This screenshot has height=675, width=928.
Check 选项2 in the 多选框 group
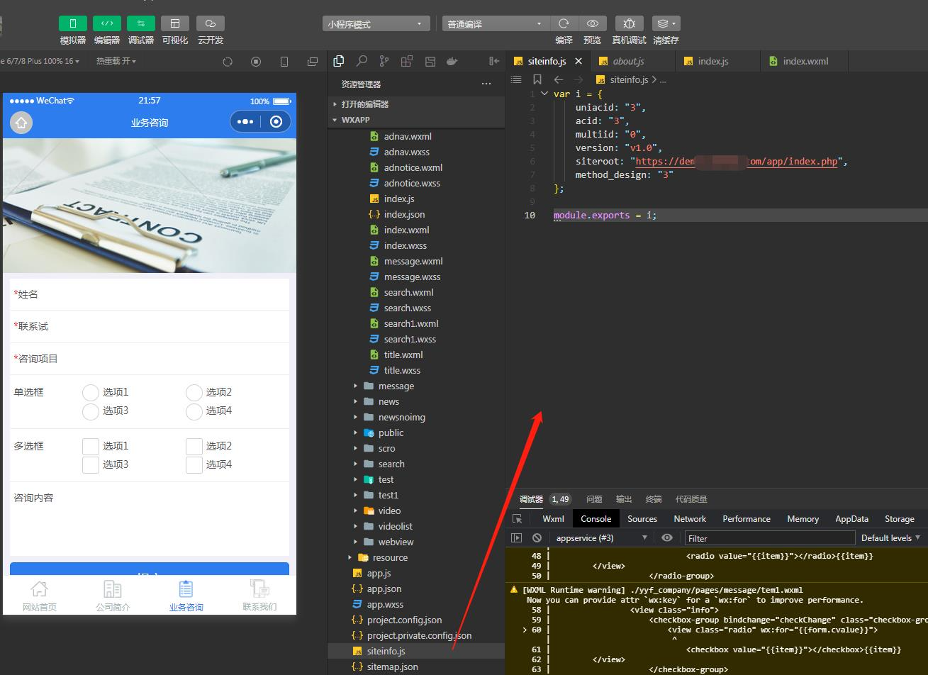pos(194,446)
